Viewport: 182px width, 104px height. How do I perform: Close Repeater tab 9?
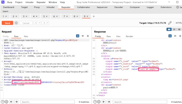(x=87, y=16)
